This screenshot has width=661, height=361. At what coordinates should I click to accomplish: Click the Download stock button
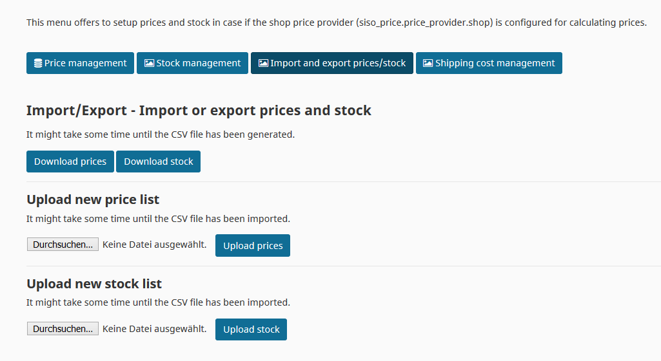pos(158,162)
